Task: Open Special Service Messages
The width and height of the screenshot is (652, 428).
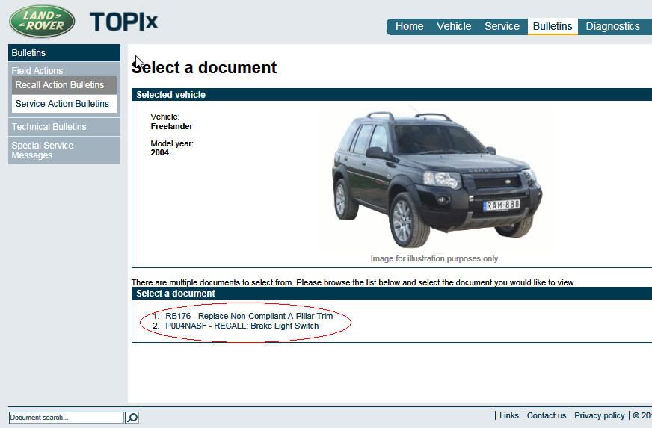Action: click(x=64, y=150)
